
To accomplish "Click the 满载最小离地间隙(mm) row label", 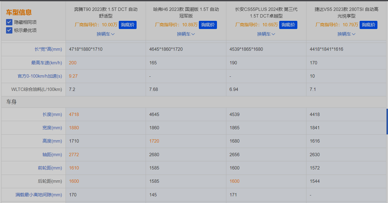I will tap(39, 195).
